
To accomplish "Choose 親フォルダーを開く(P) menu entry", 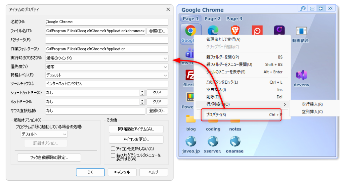I will [x=243, y=57].
